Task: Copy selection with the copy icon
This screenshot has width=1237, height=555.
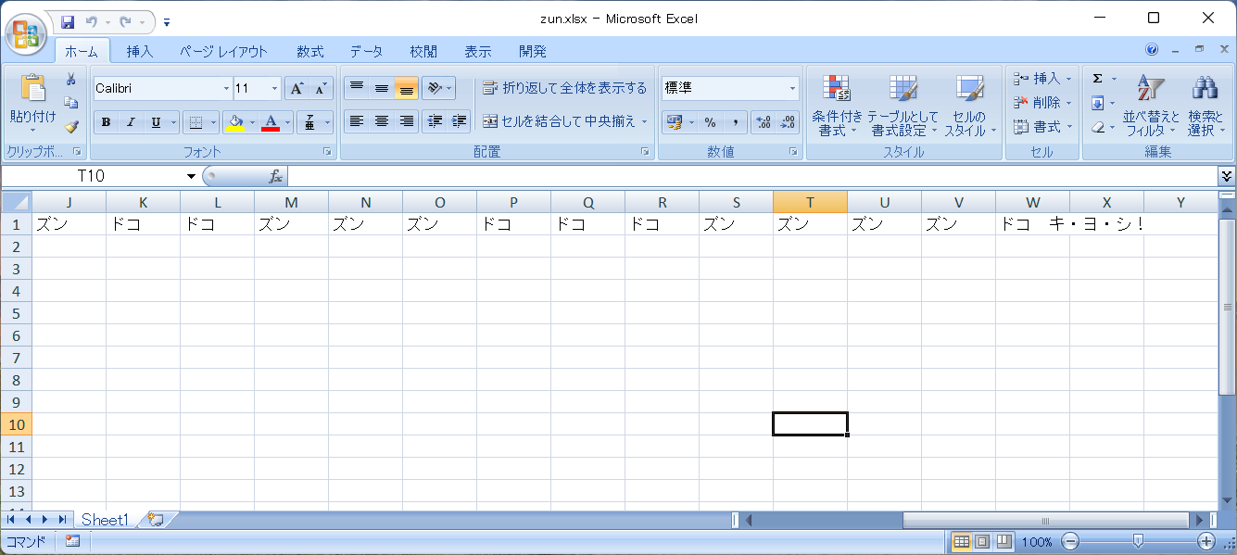Action: coord(71,103)
